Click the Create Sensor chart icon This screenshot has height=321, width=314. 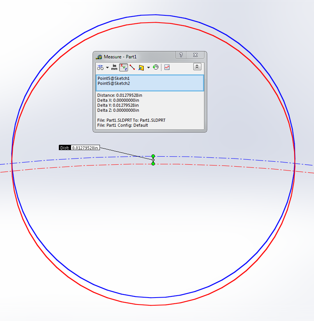pyautogui.click(x=167, y=67)
